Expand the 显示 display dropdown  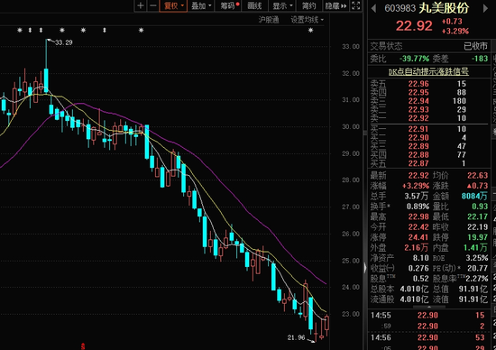coord(282,5)
